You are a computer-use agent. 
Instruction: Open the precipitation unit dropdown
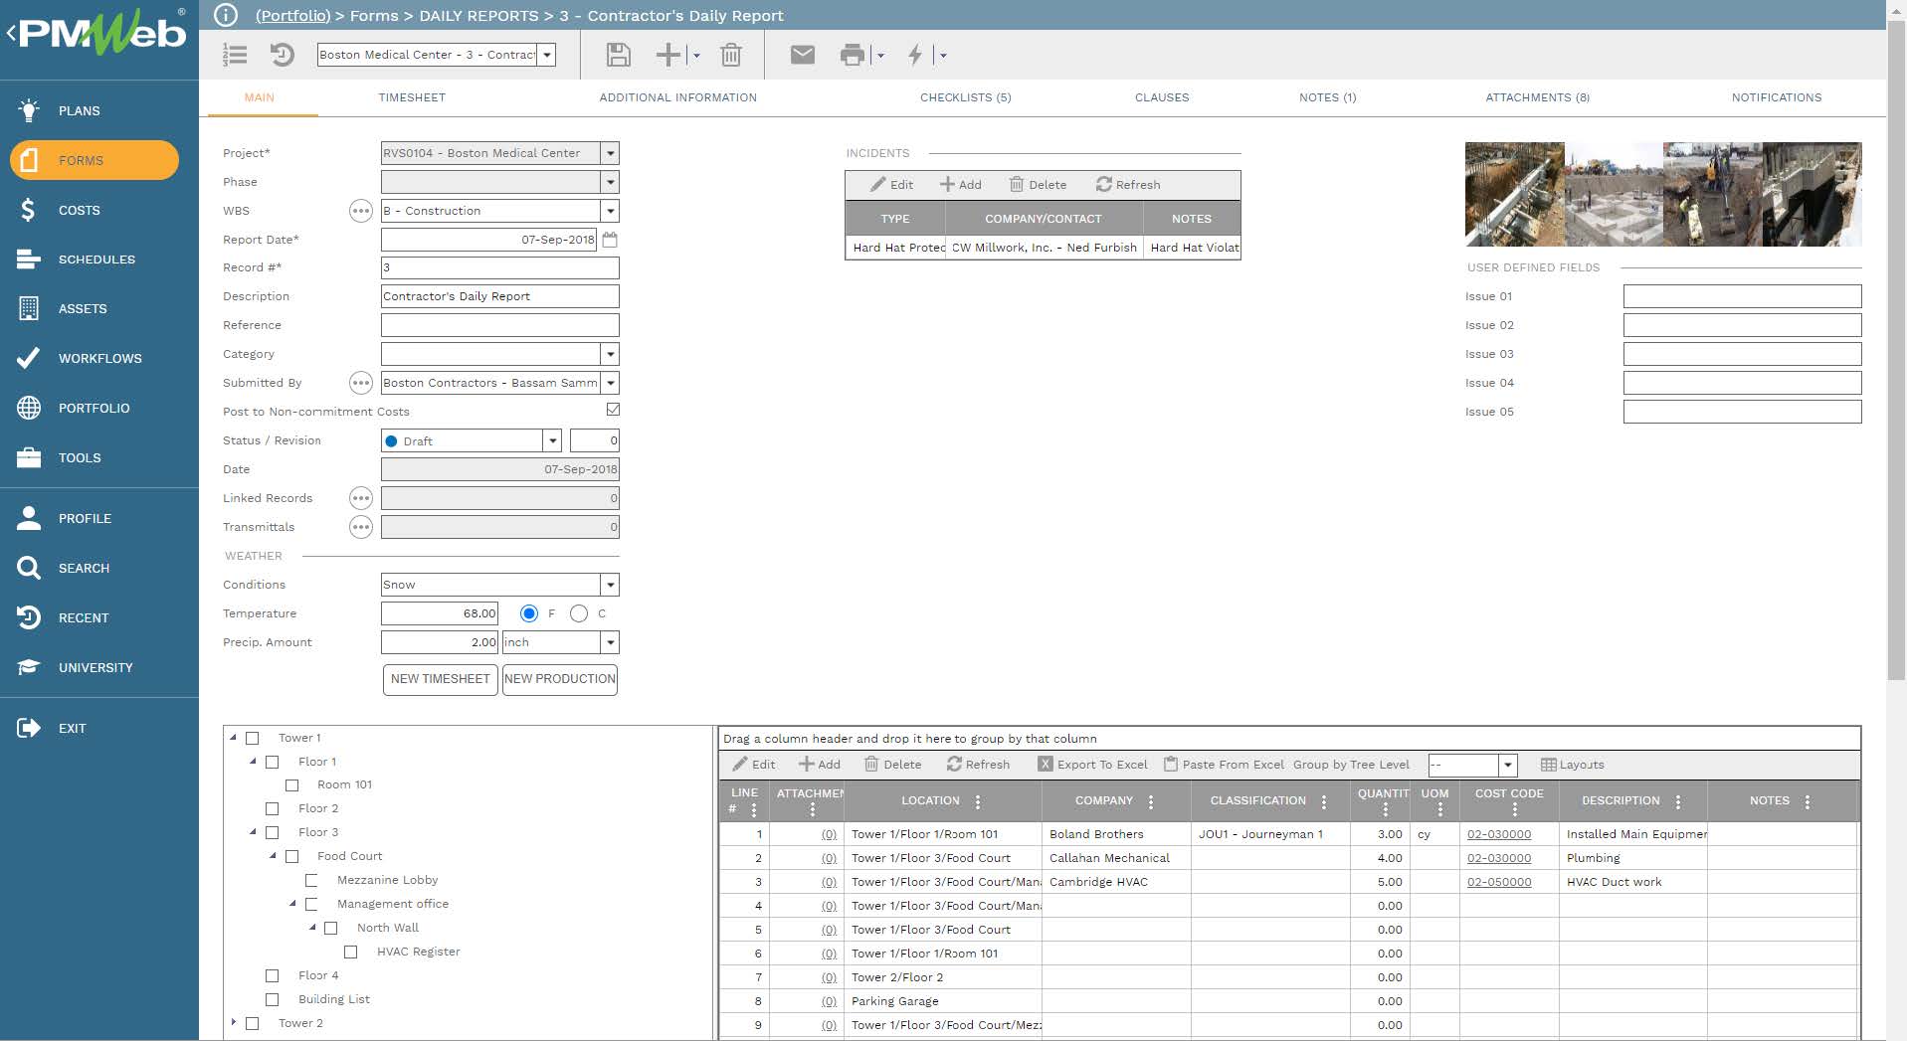click(611, 642)
